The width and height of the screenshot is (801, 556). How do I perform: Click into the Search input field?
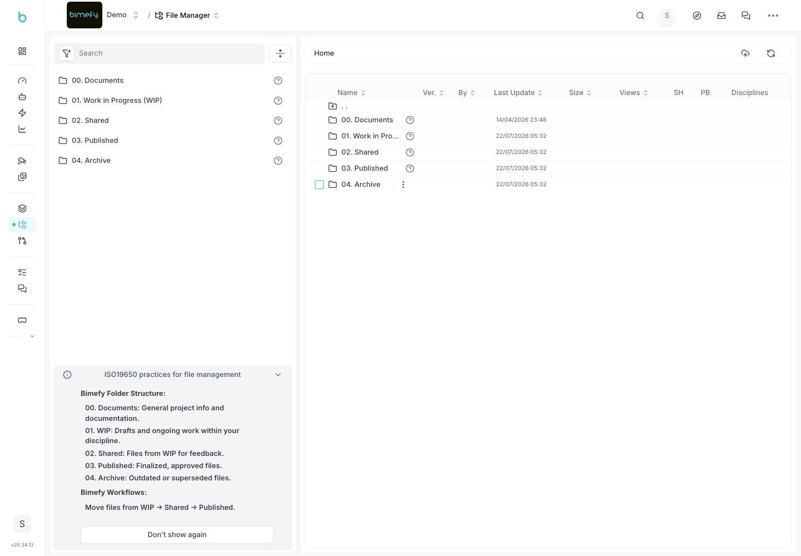point(170,53)
